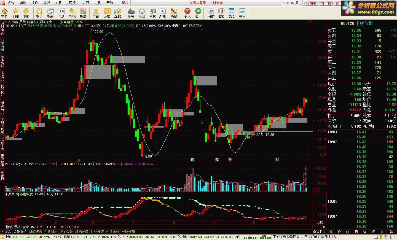
Task: Open the 排名 ranking icon
Action: tap(73, 13)
